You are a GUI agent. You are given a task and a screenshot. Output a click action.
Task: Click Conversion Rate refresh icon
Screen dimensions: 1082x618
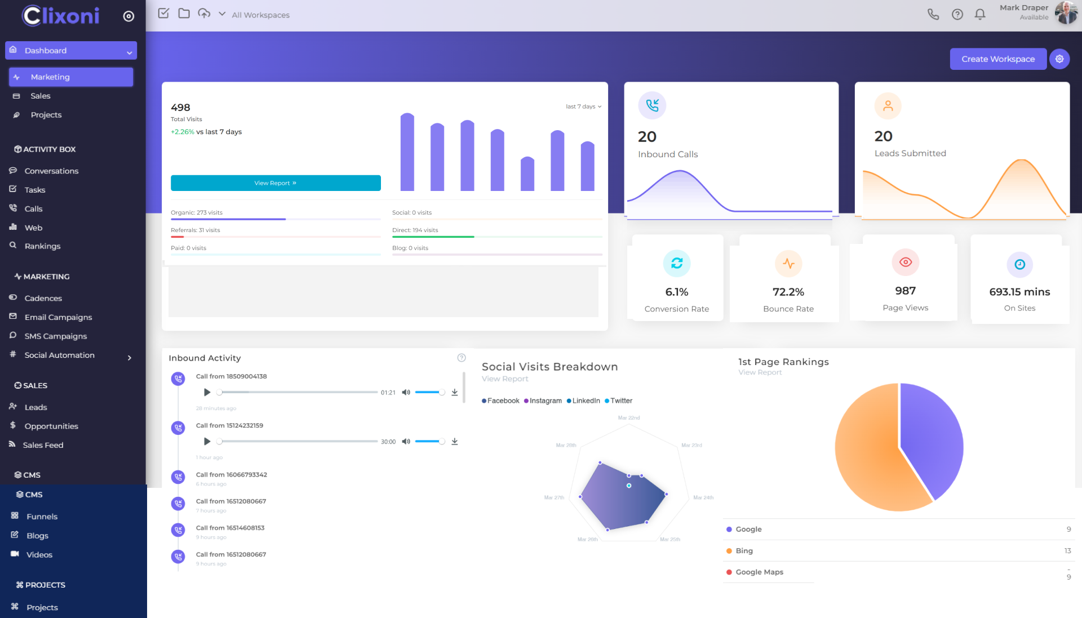tap(677, 263)
